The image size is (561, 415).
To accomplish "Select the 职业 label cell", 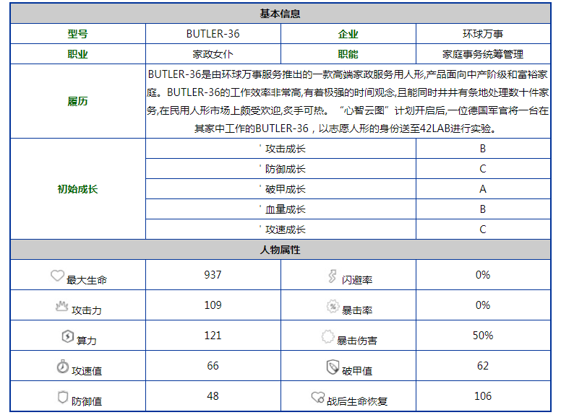I will click(x=78, y=54).
